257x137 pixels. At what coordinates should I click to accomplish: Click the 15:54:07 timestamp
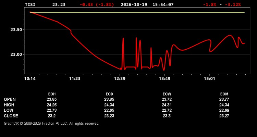163,4
